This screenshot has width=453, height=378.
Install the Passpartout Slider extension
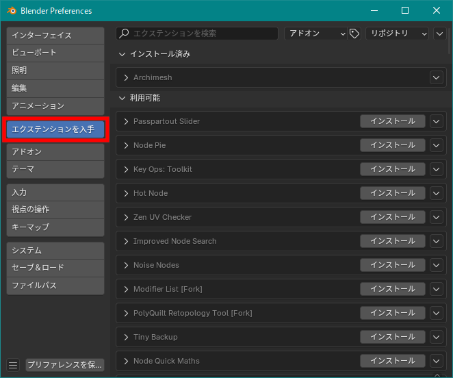(x=393, y=121)
